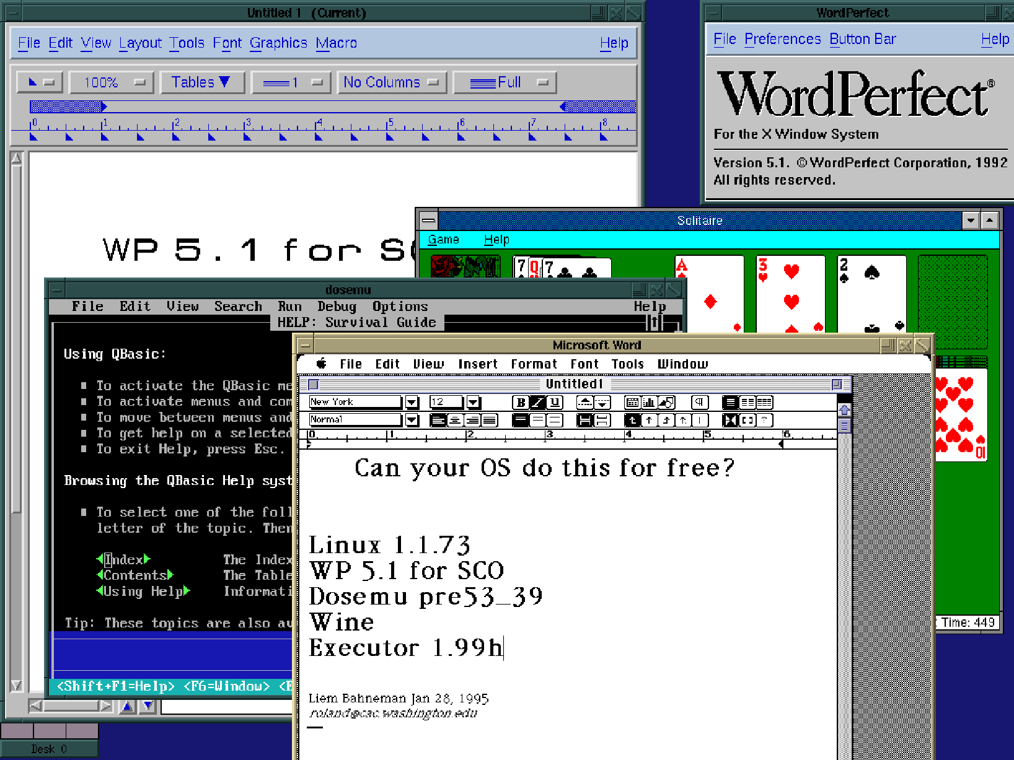Toggle Italic in Microsoft Word ribbon
The height and width of the screenshot is (760, 1014).
tap(537, 403)
